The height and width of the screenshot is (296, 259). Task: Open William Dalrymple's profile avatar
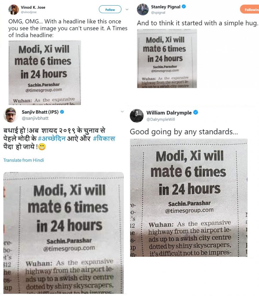[x=136, y=116]
